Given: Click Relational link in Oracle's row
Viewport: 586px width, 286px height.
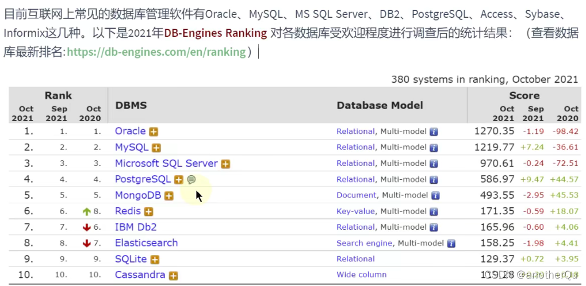Looking at the screenshot, I should pos(355,132).
